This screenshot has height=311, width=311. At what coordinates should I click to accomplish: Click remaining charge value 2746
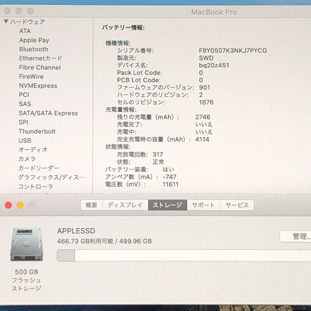tap(203, 117)
